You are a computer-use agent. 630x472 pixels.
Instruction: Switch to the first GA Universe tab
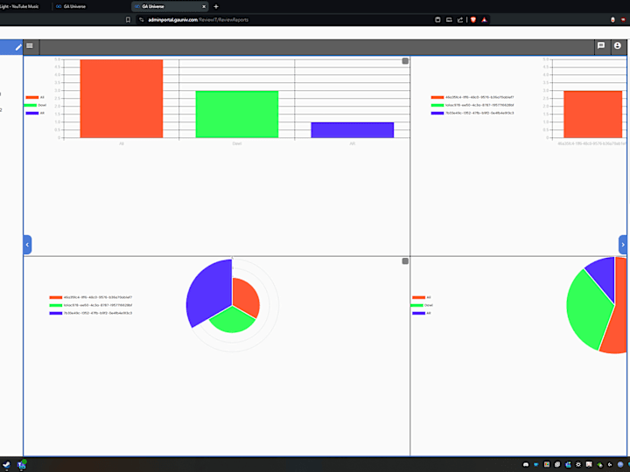point(71,6)
